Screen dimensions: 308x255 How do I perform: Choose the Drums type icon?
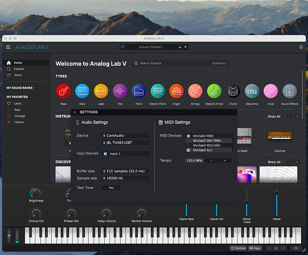pos(233,91)
